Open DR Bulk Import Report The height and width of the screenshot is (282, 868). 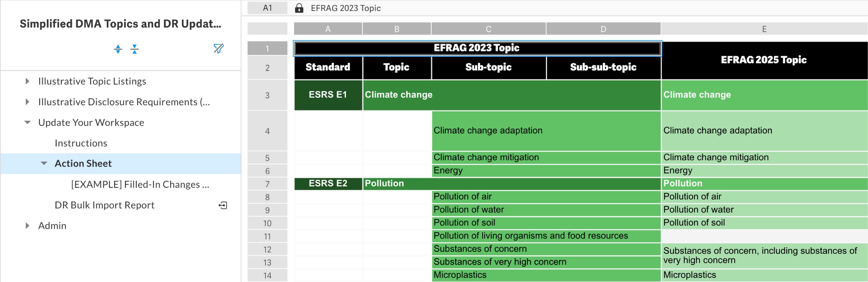click(104, 205)
